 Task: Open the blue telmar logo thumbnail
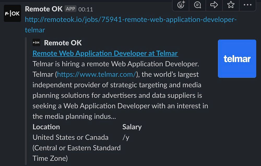[x=237, y=59]
